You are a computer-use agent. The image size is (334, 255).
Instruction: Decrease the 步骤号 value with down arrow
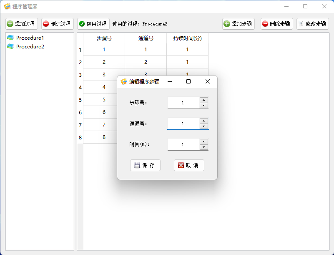[204, 105]
